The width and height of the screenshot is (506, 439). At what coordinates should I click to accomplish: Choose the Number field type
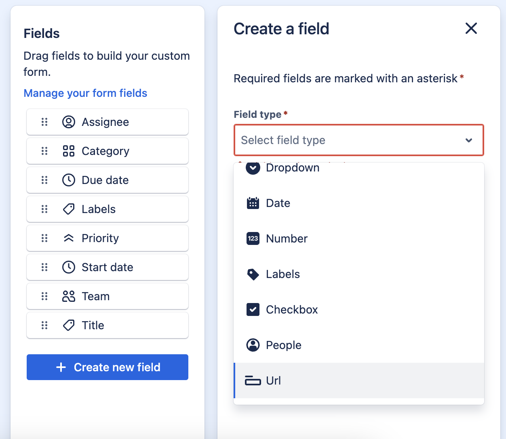coord(359,238)
